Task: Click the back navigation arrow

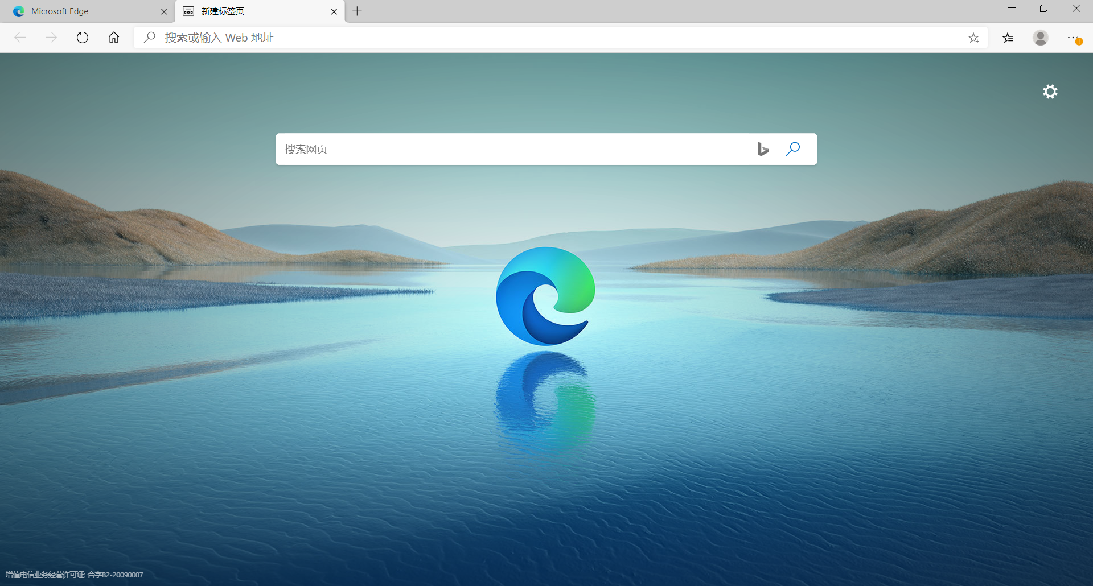Action: point(20,38)
